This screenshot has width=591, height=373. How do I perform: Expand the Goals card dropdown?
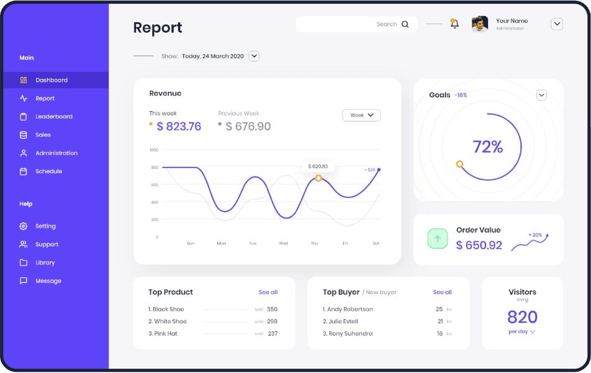pos(541,95)
